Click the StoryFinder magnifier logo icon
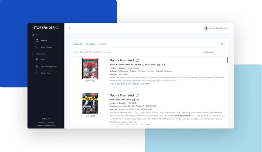This screenshot has height=152, width=262. (x=57, y=27)
